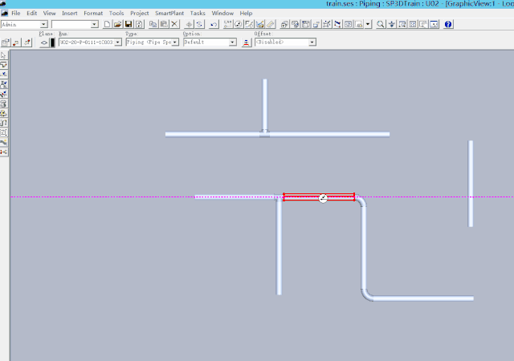Toggle the Offset lock icon before Offset field

click(x=247, y=43)
